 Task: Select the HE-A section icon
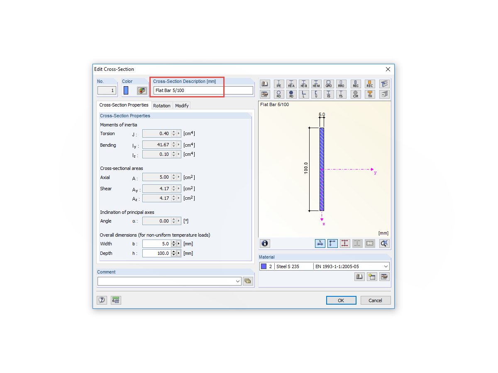point(291,84)
